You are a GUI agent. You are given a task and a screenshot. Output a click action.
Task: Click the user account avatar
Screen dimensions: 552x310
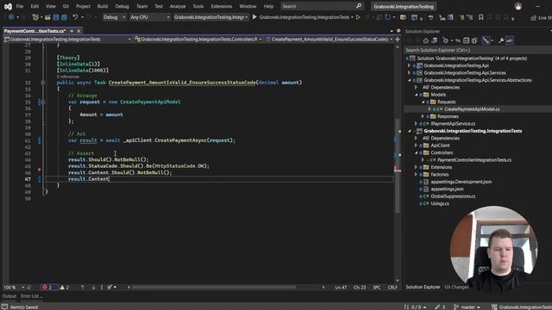coord(518,6)
